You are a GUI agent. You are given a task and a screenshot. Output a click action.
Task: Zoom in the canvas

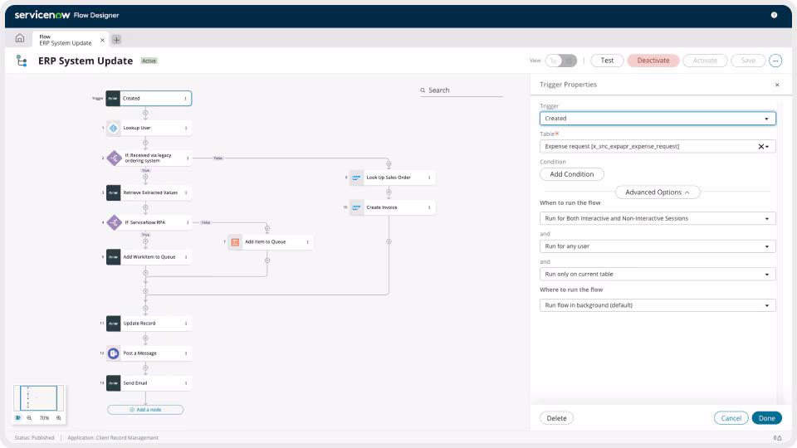59,418
